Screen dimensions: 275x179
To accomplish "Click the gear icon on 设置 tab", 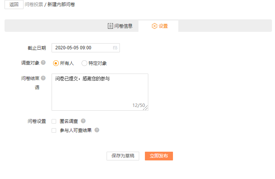I will click(154, 26).
